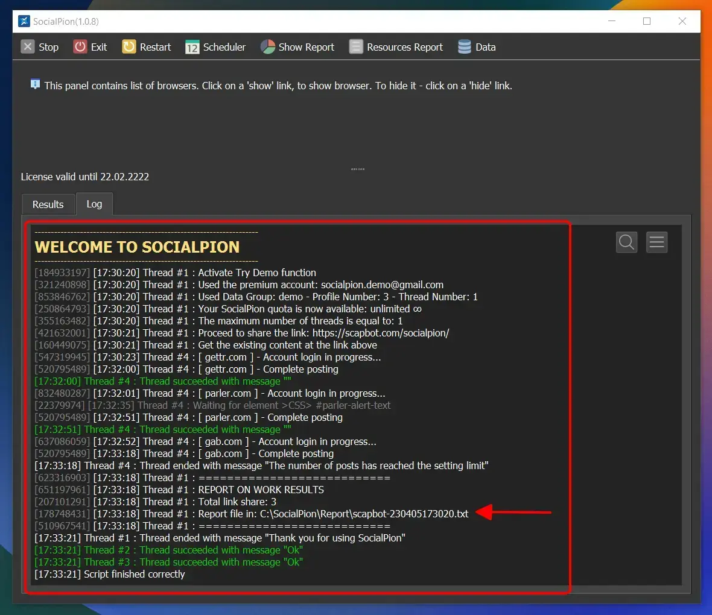712x615 pixels.
Task: Click the maximum number of threads log line
Action: coord(218,321)
